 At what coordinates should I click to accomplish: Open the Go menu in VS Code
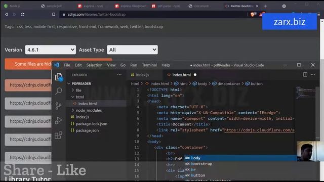point(123,65)
